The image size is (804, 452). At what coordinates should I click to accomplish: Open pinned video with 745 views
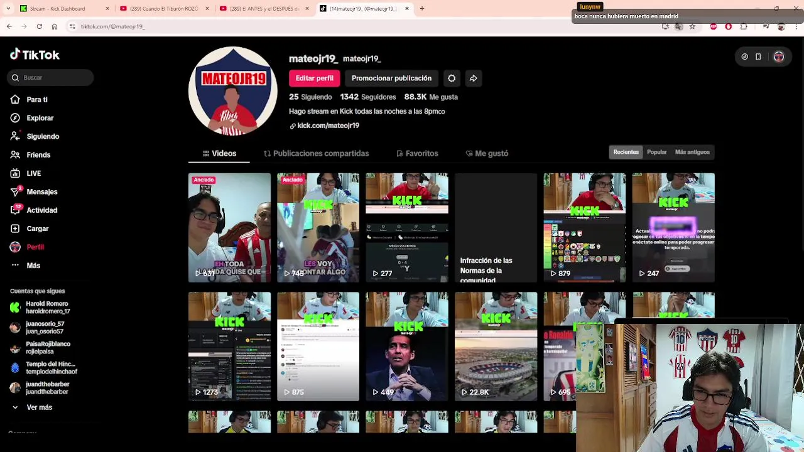pyautogui.click(x=318, y=227)
